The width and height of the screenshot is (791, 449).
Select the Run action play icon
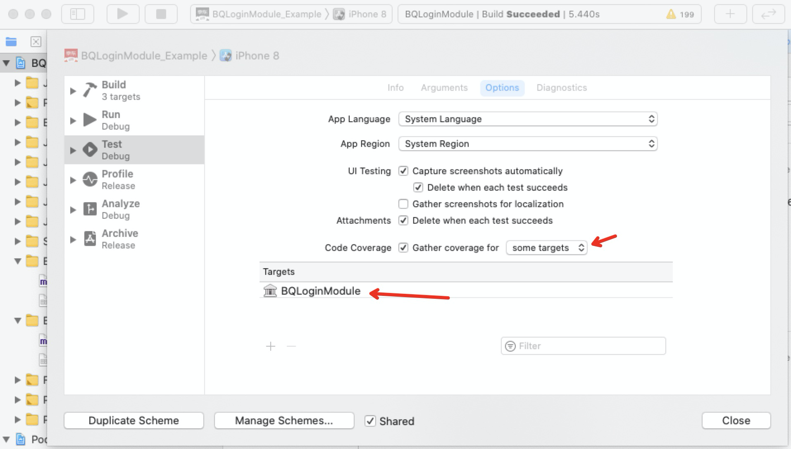tap(90, 120)
